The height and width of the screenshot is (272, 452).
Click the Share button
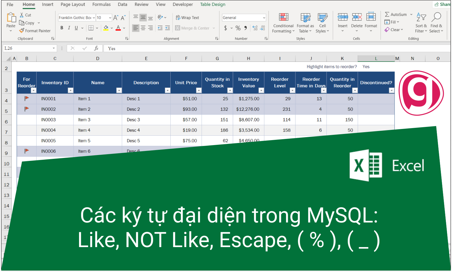[443, 4]
